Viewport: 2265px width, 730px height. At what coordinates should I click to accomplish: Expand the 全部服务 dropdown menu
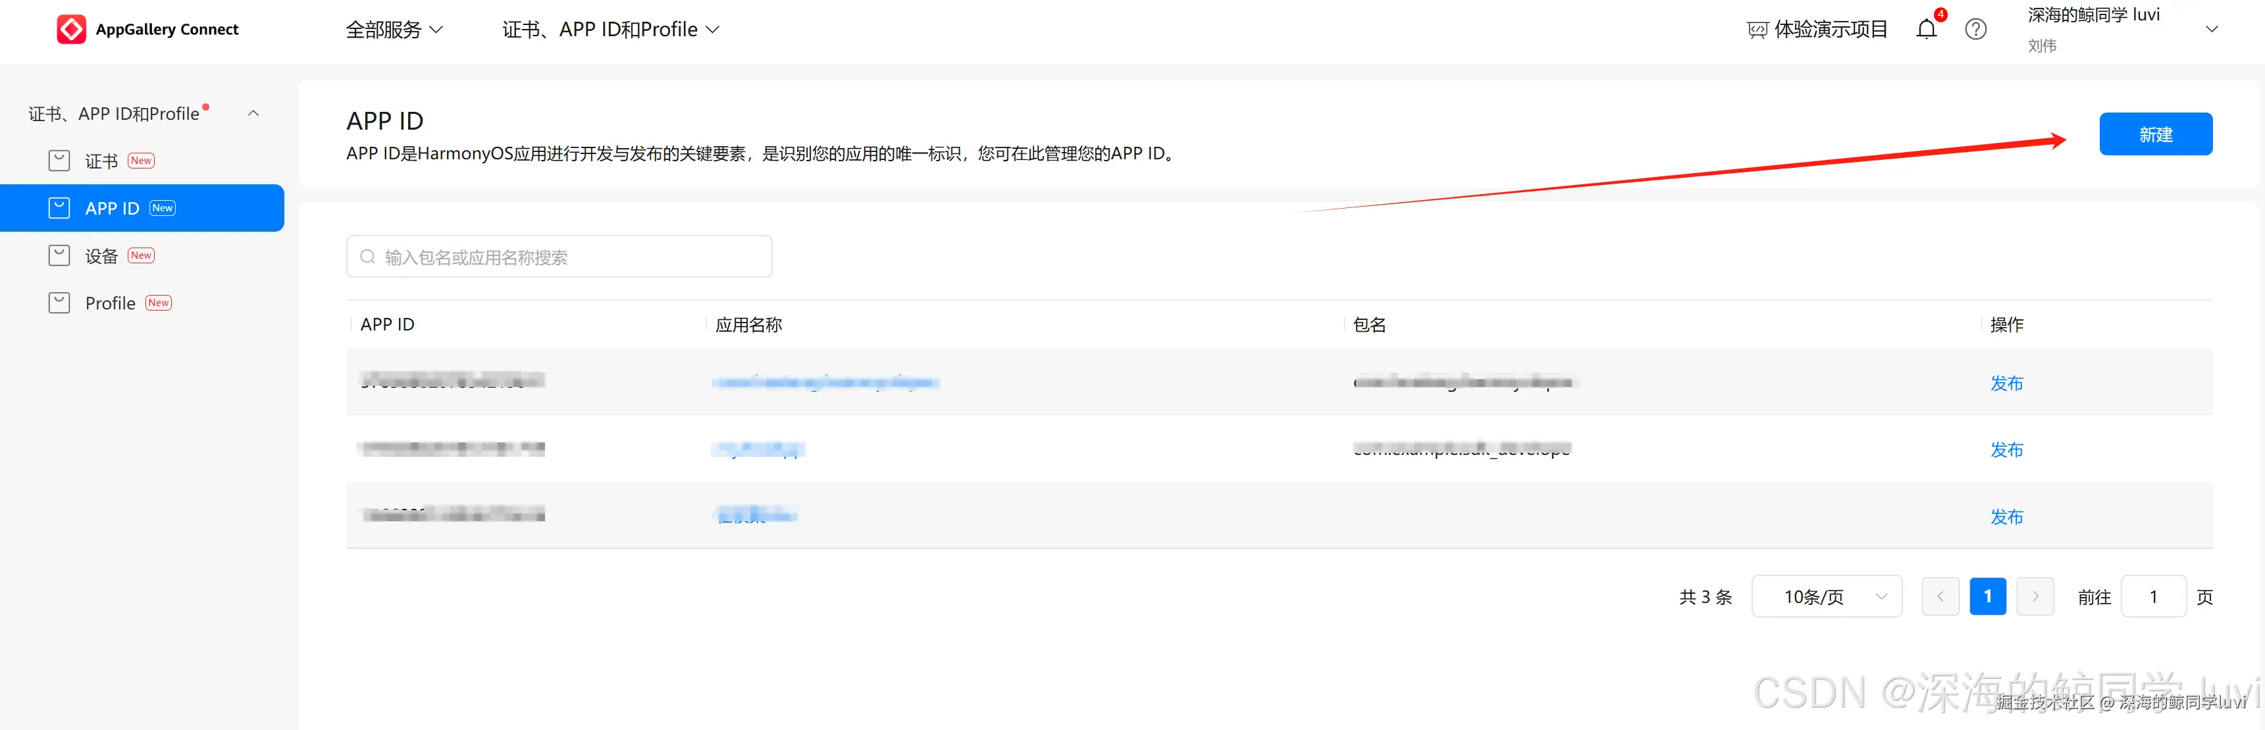pyautogui.click(x=394, y=29)
